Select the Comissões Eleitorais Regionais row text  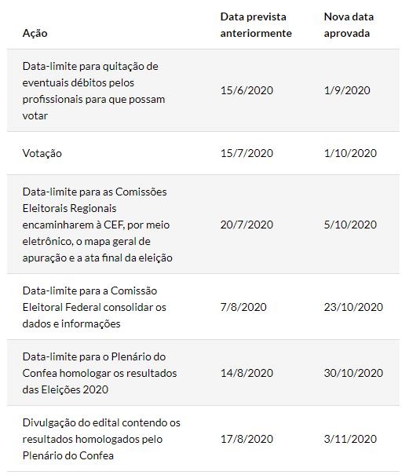point(97,225)
